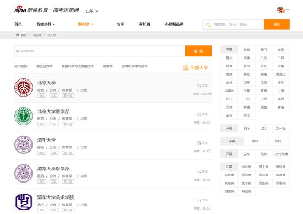Filter by school type 其他类
The width and height of the screenshot is (303, 214).
click(x=246, y=192)
